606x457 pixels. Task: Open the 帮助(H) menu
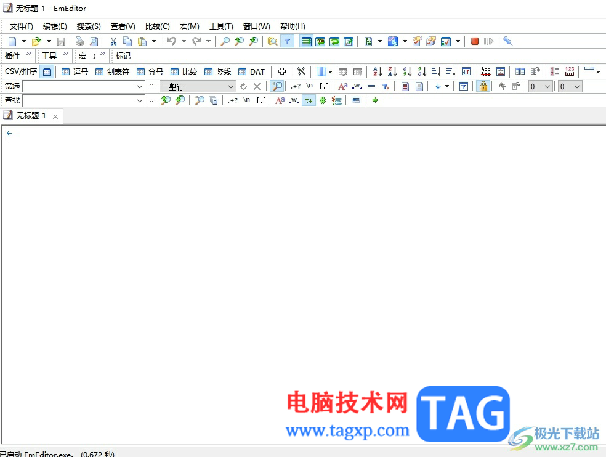click(x=293, y=26)
